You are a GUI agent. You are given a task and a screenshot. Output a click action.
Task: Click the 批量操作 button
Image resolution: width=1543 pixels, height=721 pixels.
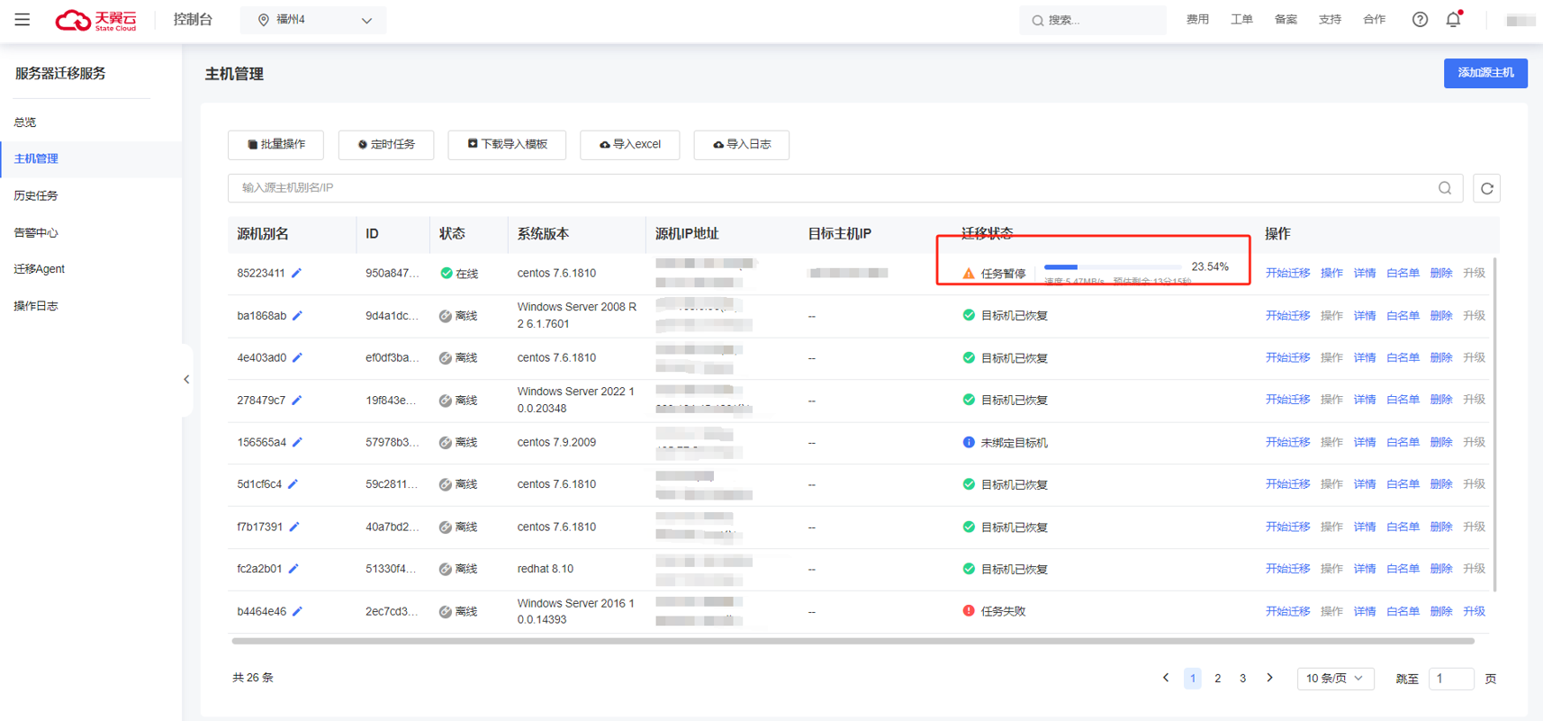[x=275, y=145]
